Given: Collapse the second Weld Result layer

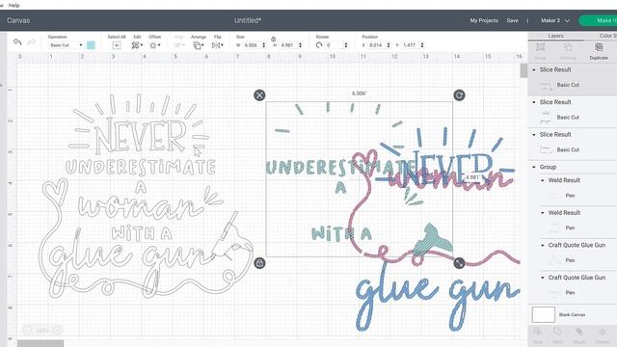Looking at the screenshot, I should pos(543,213).
